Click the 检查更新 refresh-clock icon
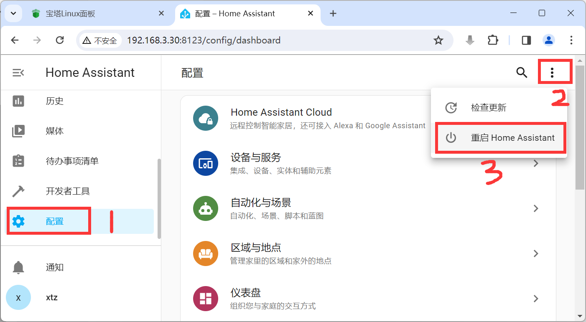 click(451, 108)
